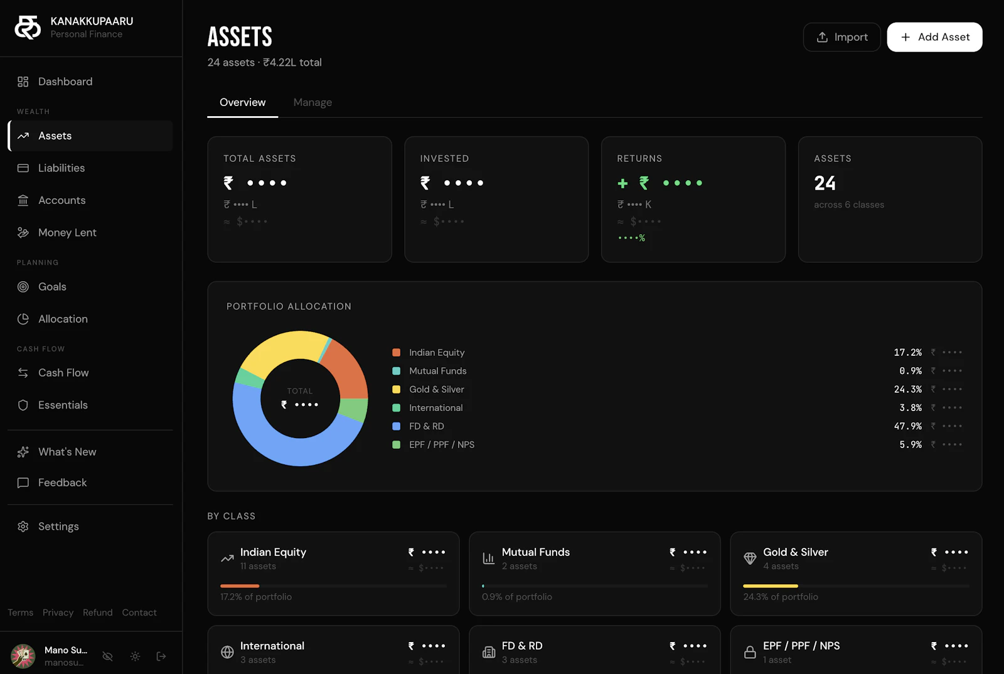
Task: Click the Gold & Silver gem icon
Action: pos(750,559)
